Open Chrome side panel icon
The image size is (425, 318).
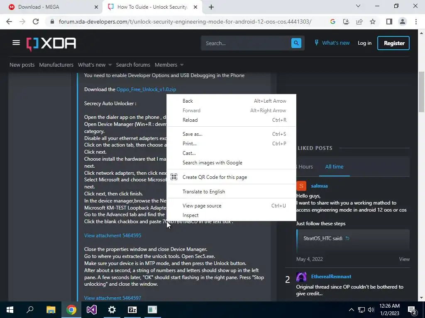(x=389, y=22)
